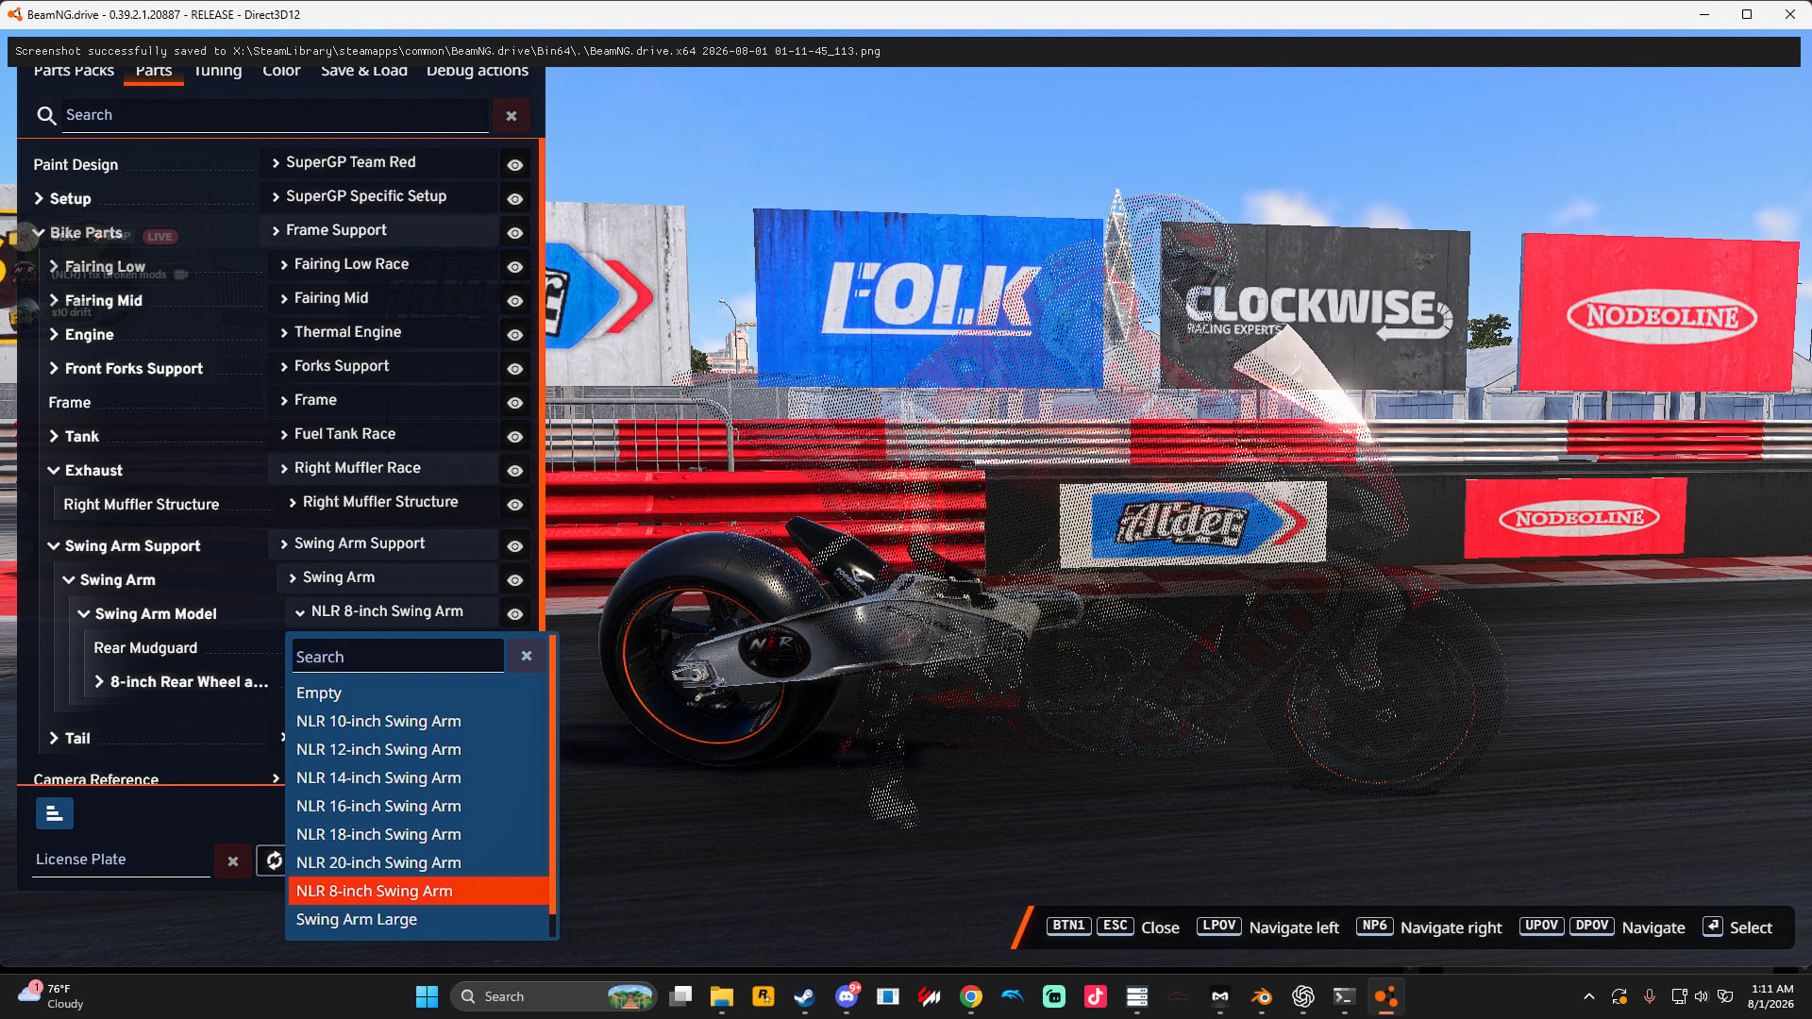Toggle visibility of Right Muffler Race
This screenshot has width=1812, height=1019.
(514, 470)
